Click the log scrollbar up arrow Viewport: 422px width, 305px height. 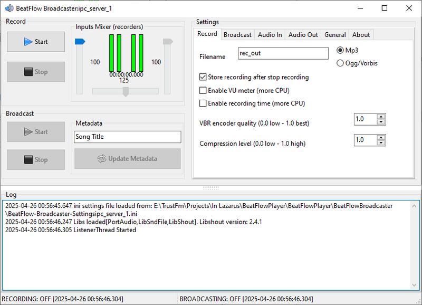click(x=414, y=206)
